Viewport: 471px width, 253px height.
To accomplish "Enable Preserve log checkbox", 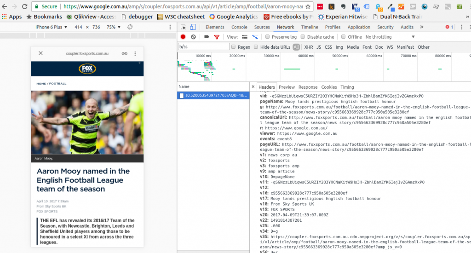I will (267, 37).
